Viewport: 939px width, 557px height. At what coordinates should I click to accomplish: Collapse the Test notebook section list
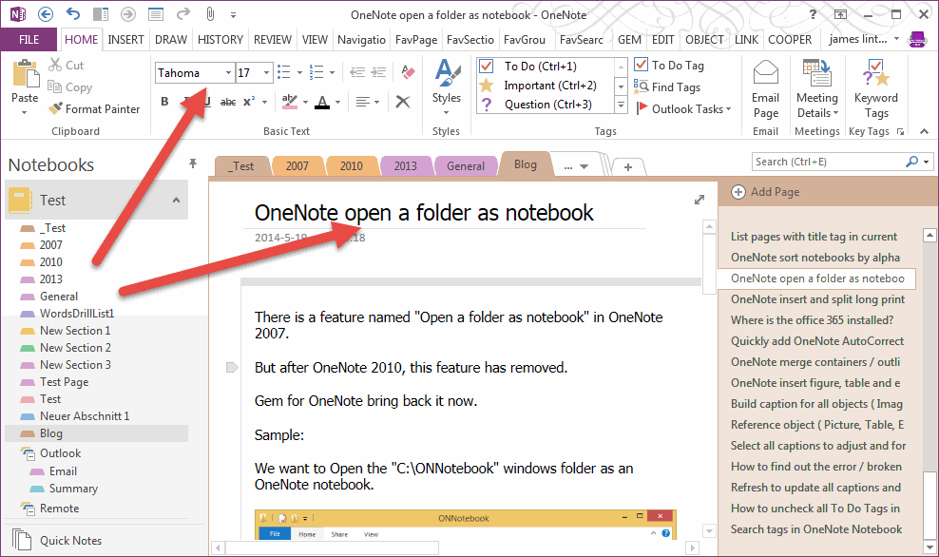(176, 201)
